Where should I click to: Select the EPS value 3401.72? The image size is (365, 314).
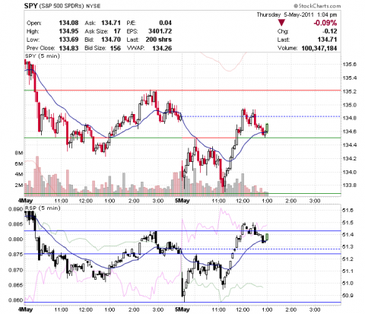click(160, 31)
